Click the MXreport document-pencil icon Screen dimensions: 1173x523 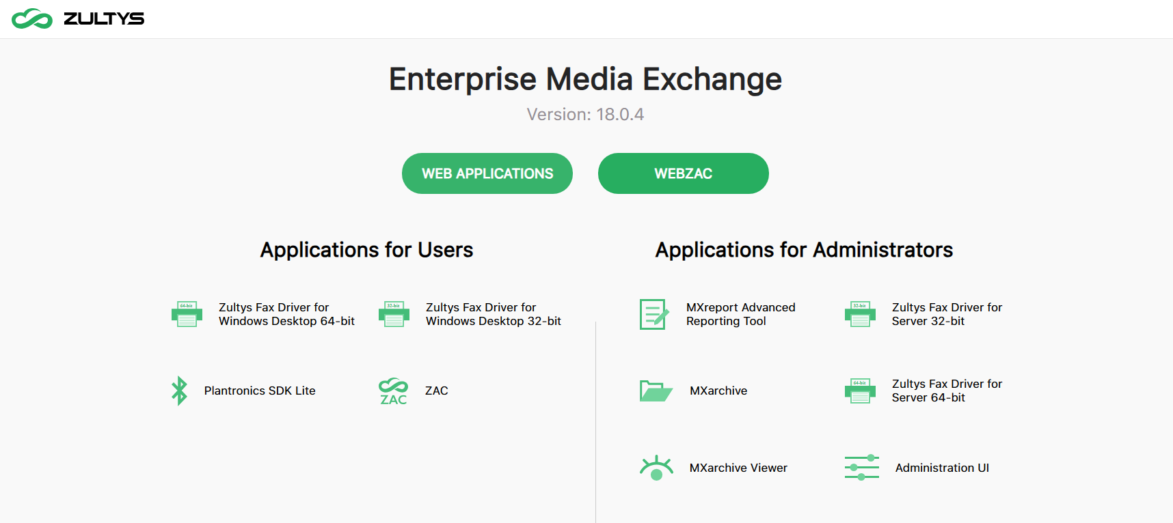(654, 314)
